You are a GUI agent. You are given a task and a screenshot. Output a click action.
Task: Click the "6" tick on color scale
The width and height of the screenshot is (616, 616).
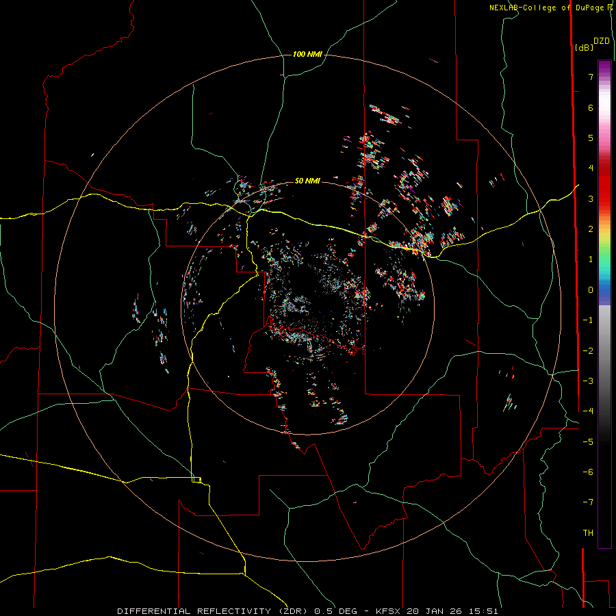[x=591, y=107]
